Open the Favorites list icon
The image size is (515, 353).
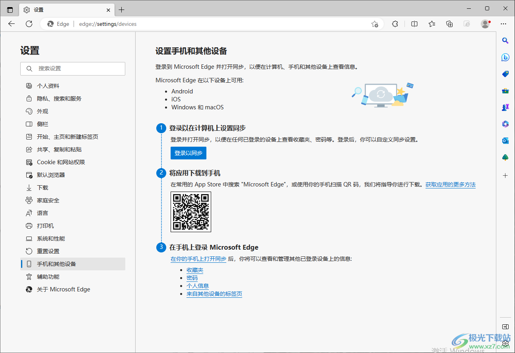pos(432,24)
